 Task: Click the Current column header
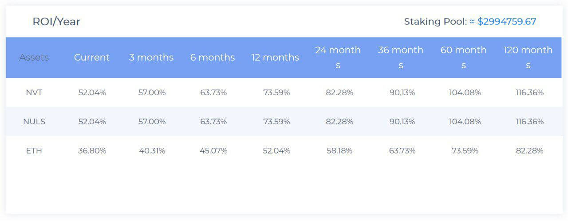pyautogui.click(x=92, y=58)
